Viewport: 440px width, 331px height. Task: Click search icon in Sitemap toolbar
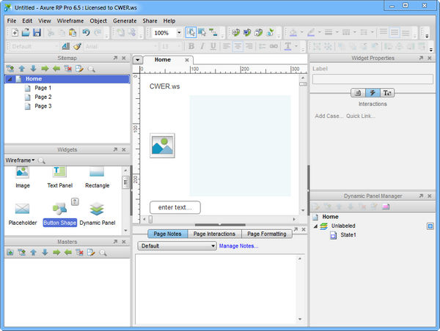[x=92, y=69]
